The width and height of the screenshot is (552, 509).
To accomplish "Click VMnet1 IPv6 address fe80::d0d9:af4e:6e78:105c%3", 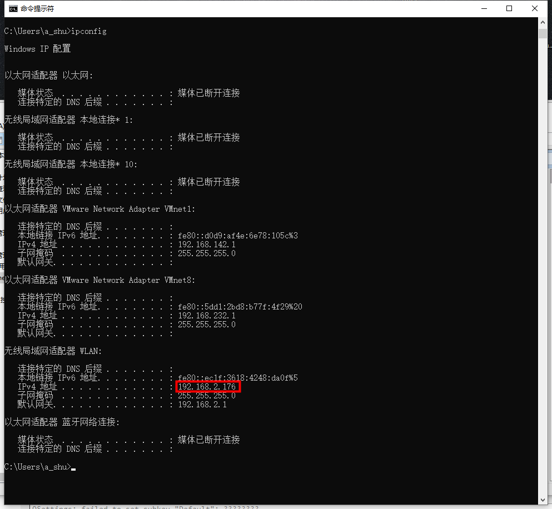I will tap(237, 236).
